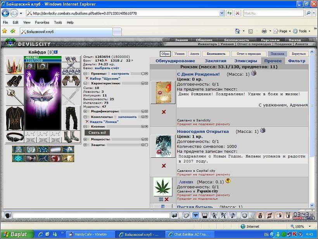The height and width of the screenshot is (239, 318).
Task: Collapse the Кнопки section
Action: (x=85, y=126)
